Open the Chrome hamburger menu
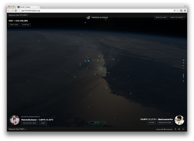Viewport: 194px width, 141px height. [x=185, y=11]
